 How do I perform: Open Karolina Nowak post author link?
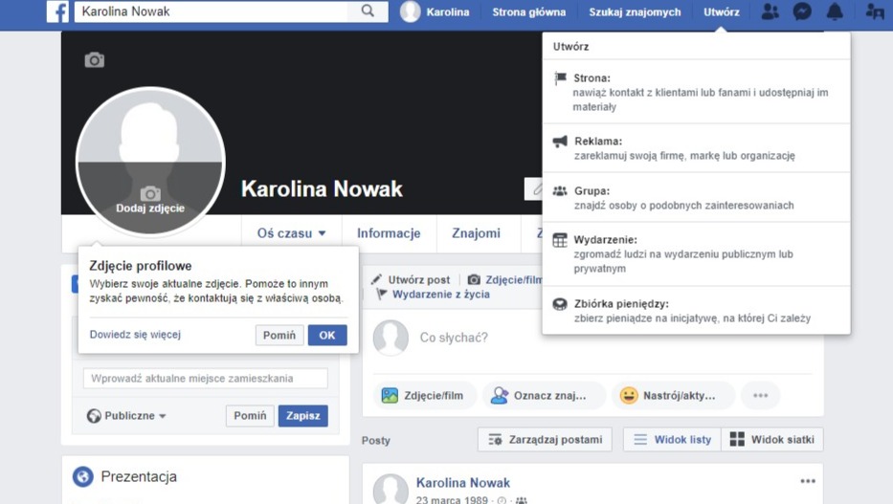(x=463, y=482)
